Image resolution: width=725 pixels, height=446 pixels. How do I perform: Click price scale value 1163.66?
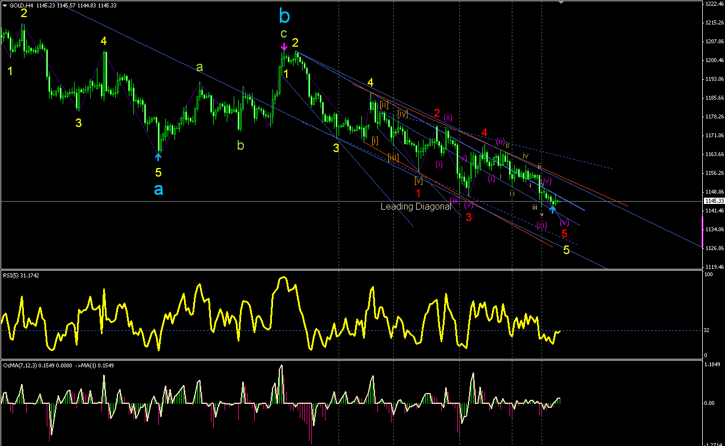click(714, 154)
